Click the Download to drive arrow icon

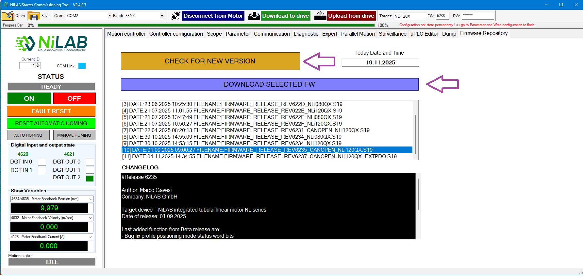click(254, 16)
